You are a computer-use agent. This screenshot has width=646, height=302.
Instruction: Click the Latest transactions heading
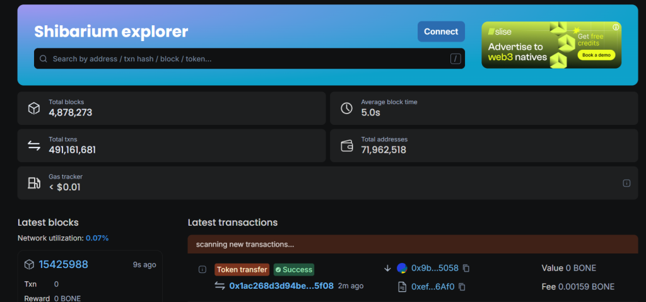pos(233,223)
